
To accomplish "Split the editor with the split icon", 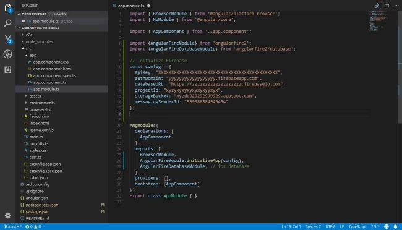I will click(x=387, y=6).
